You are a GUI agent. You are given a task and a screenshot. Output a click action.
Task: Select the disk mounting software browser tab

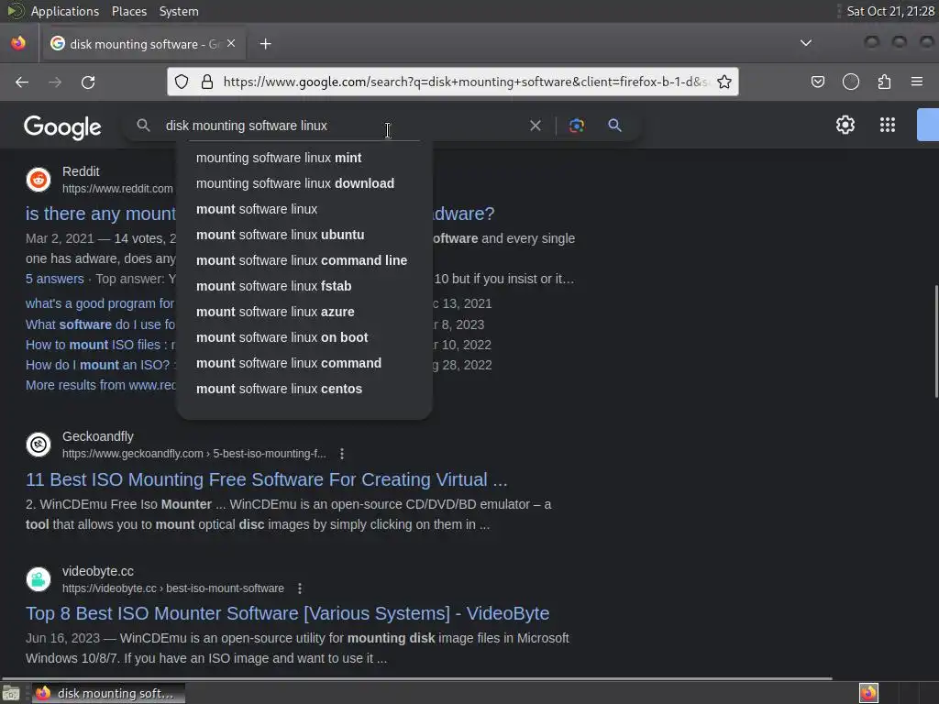143,44
